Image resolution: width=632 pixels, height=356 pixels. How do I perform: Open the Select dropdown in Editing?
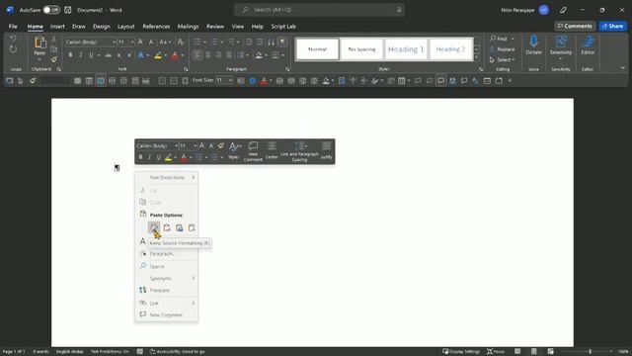[x=503, y=59]
